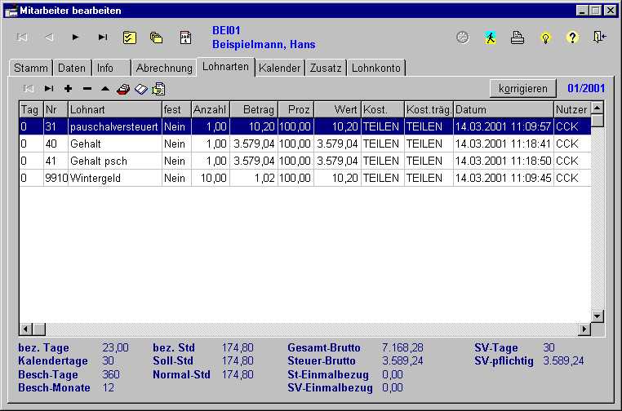Image resolution: width=622 pixels, height=411 pixels.
Task: Click the Lohnart column header
Action: point(114,109)
